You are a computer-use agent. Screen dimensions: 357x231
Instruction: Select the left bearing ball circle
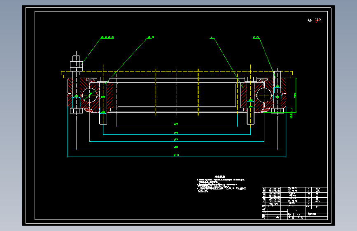[89, 95]
